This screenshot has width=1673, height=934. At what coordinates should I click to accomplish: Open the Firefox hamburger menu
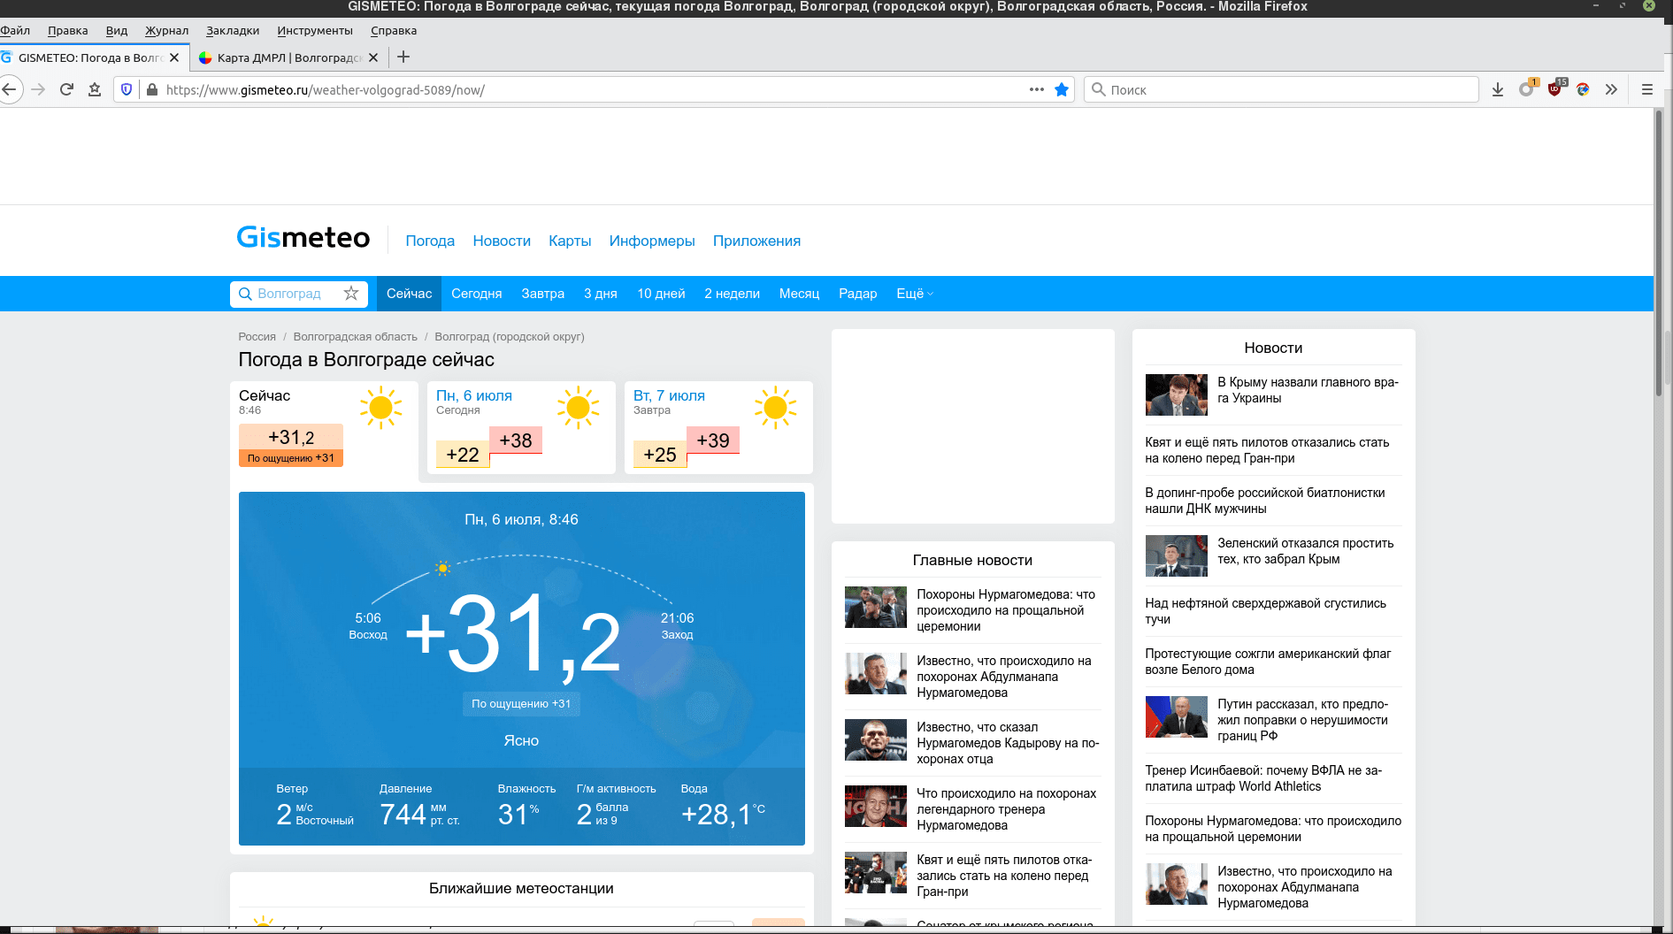(1646, 89)
